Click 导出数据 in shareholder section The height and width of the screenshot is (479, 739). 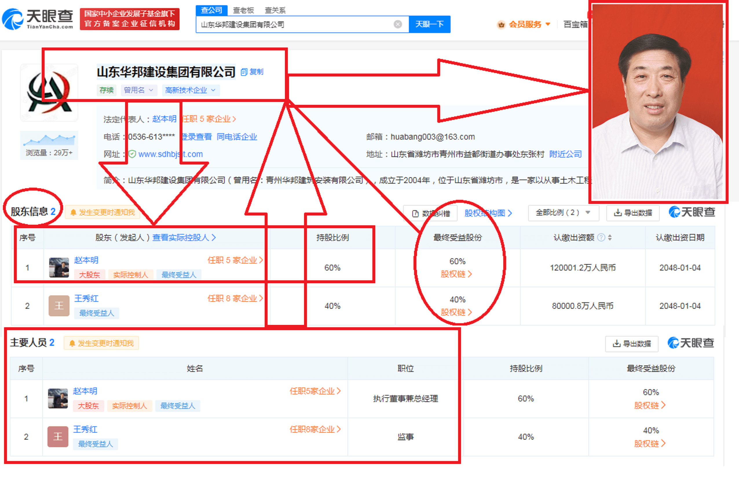(x=633, y=213)
